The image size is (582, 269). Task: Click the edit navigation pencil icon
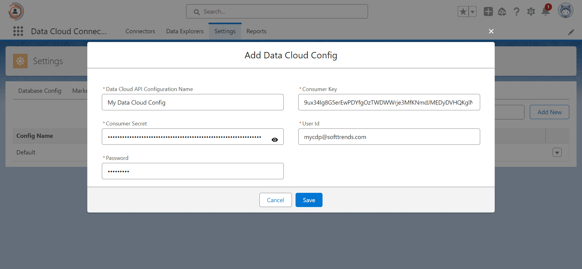pos(571,32)
